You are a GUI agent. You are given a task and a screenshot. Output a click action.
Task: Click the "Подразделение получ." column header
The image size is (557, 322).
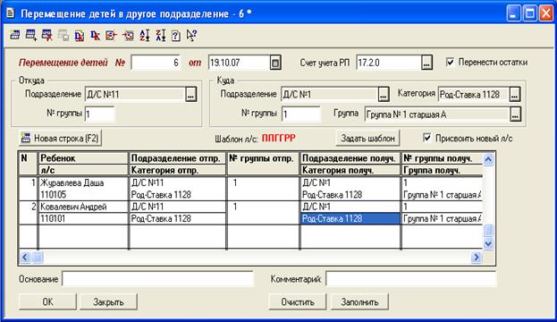(x=350, y=158)
